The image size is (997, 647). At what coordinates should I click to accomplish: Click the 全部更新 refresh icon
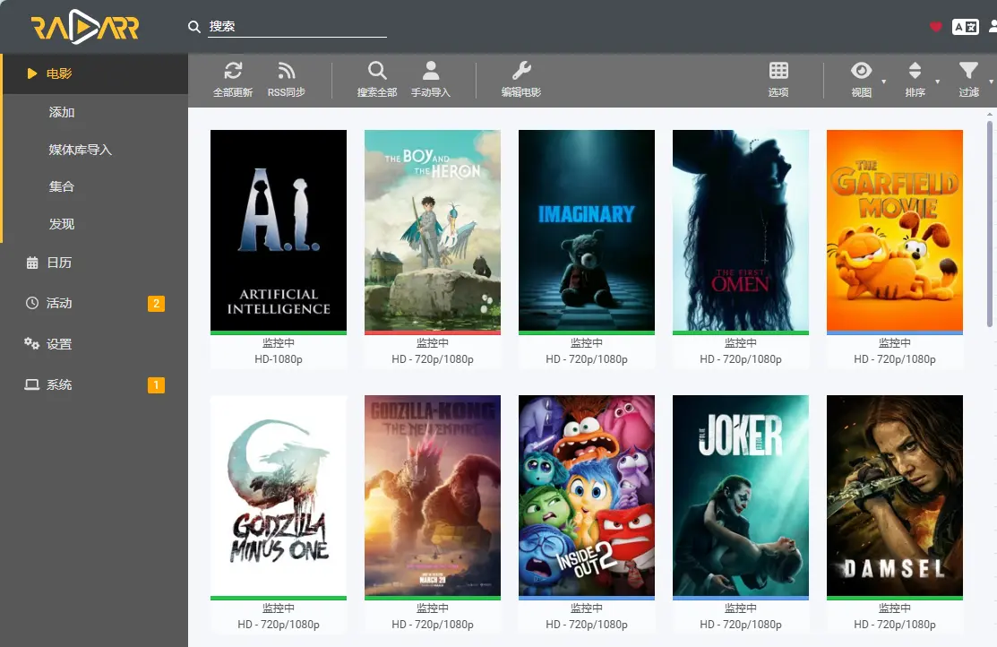tap(233, 72)
